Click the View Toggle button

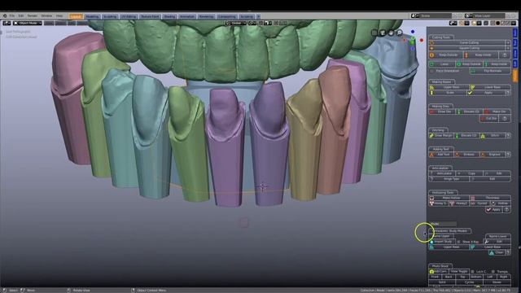point(458,271)
